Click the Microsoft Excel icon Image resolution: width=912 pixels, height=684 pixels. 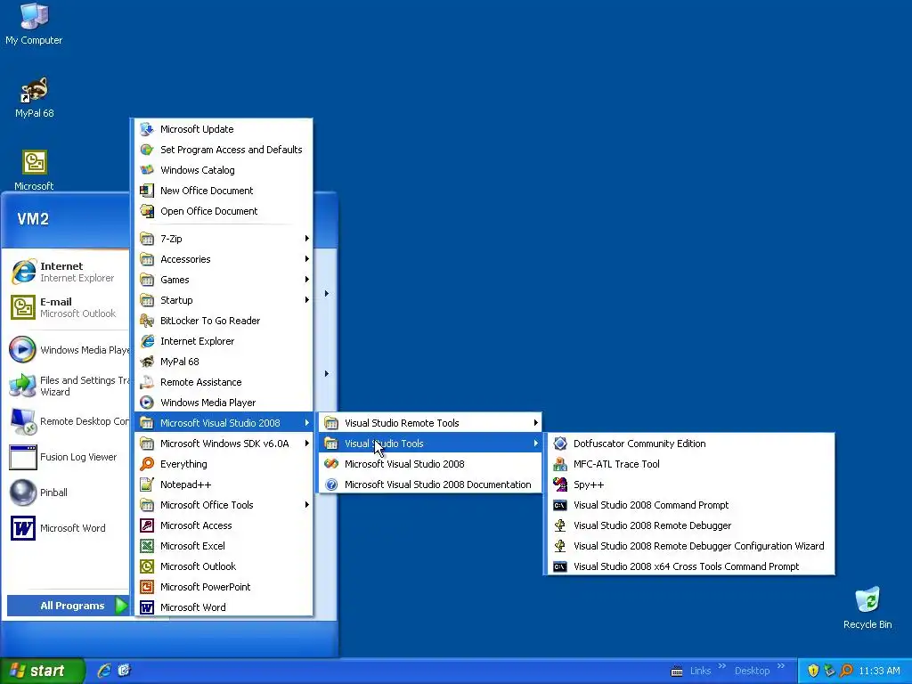point(147,546)
